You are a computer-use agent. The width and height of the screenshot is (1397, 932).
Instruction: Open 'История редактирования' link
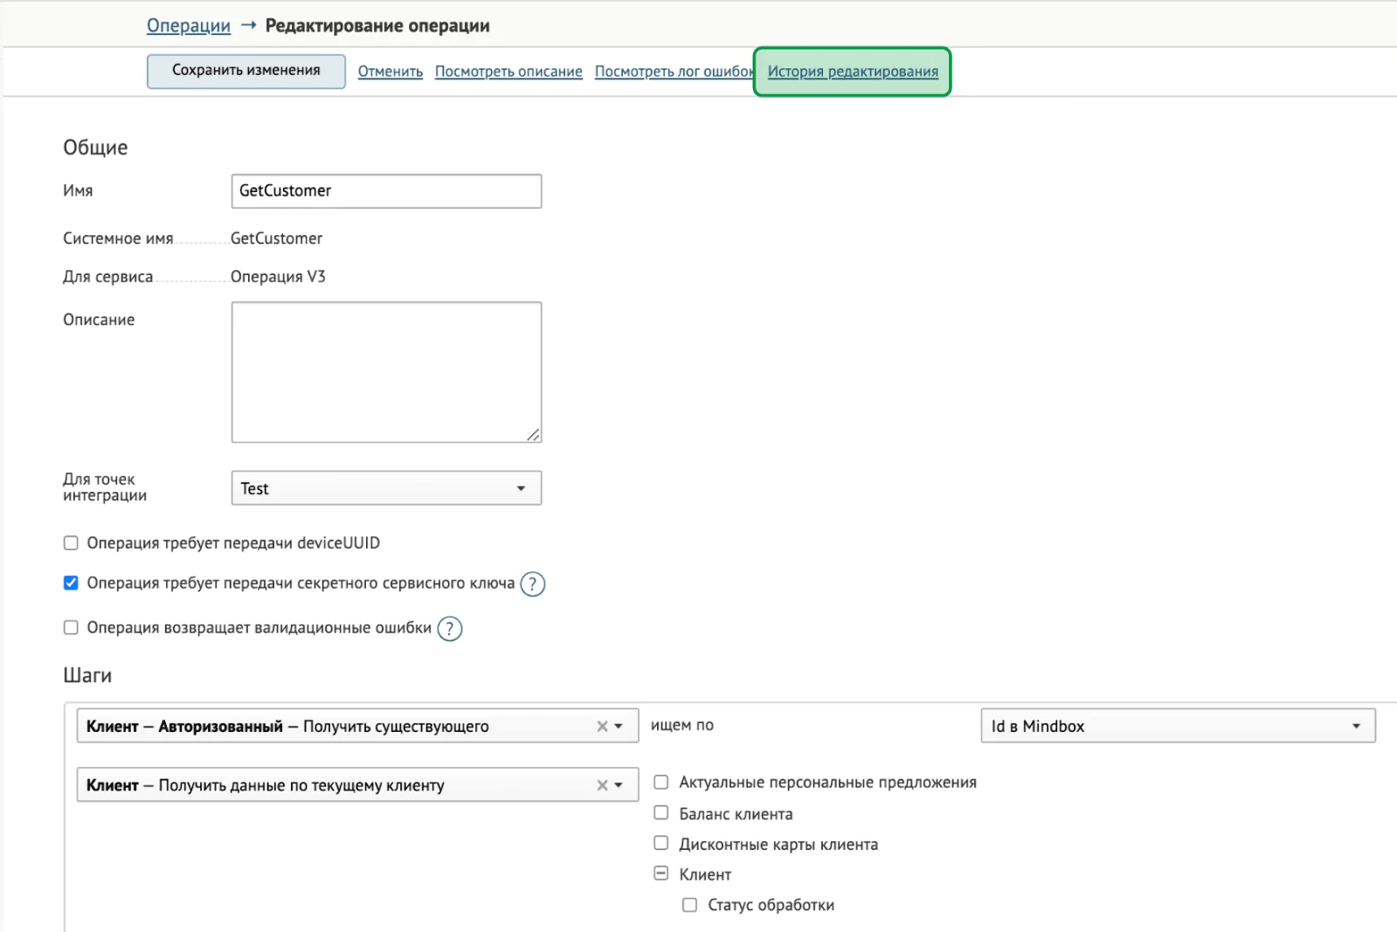pyautogui.click(x=853, y=72)
